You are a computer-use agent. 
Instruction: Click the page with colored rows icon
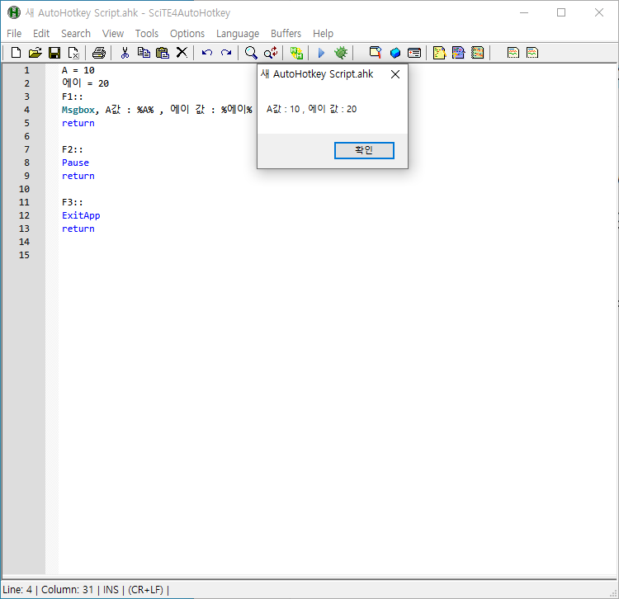[x=477, y=53]
